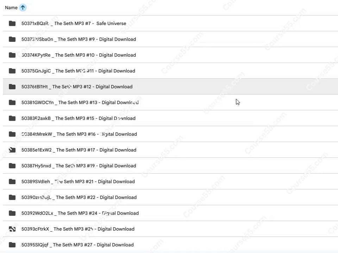The height and width of the screenshot is (253, 338).
Task: Select The Seth MP3 #19 folder name
Action: coord(79,166)
